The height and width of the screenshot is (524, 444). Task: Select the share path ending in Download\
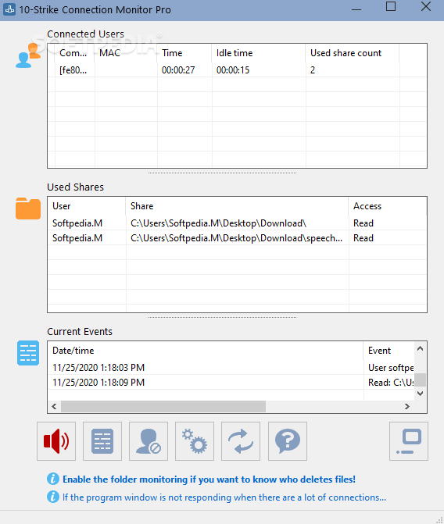219,223
